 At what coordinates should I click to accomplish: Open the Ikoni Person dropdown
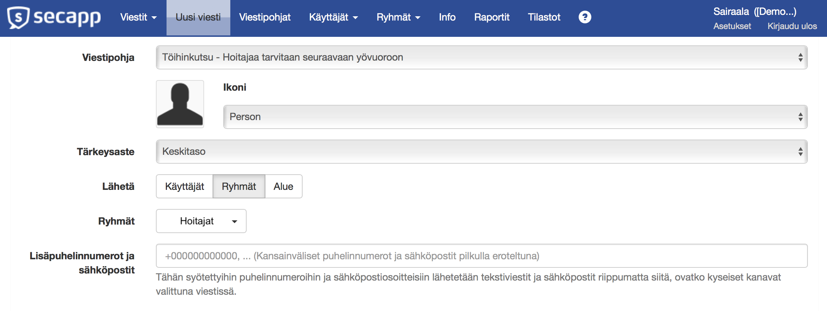coord(515,117)
